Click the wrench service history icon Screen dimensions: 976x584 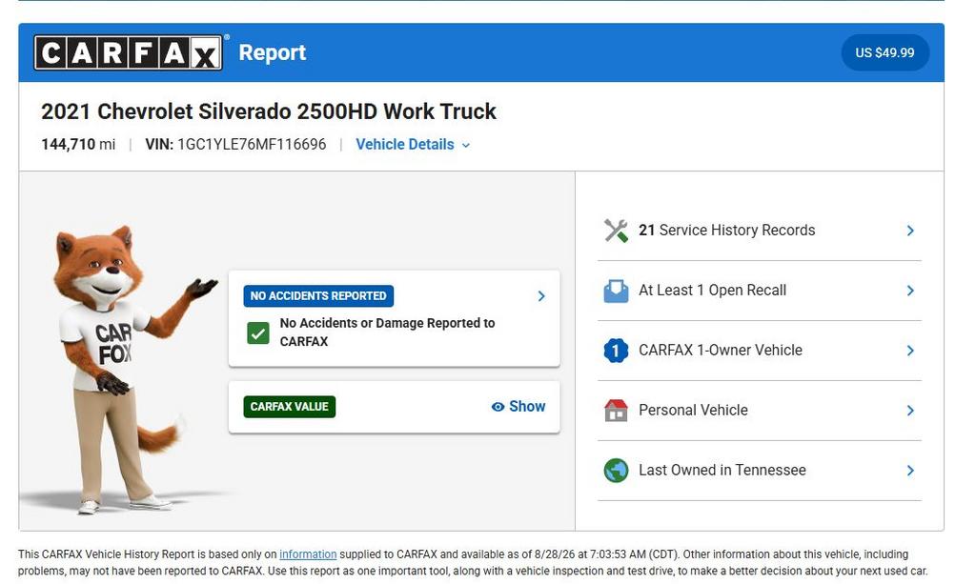click(616, 231)
